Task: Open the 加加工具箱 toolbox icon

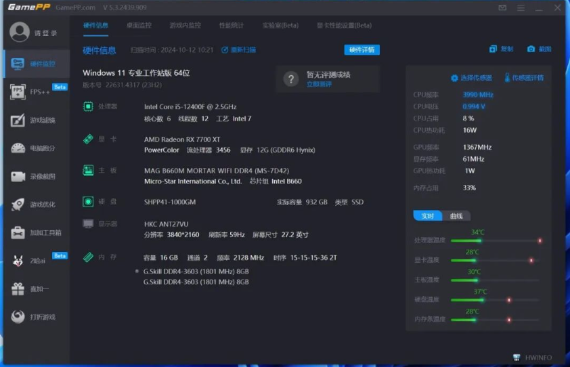Action: (18, 232)
